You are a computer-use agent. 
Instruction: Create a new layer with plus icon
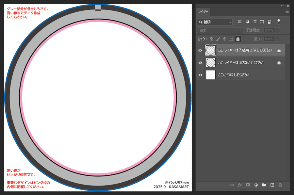click(272, 185)
